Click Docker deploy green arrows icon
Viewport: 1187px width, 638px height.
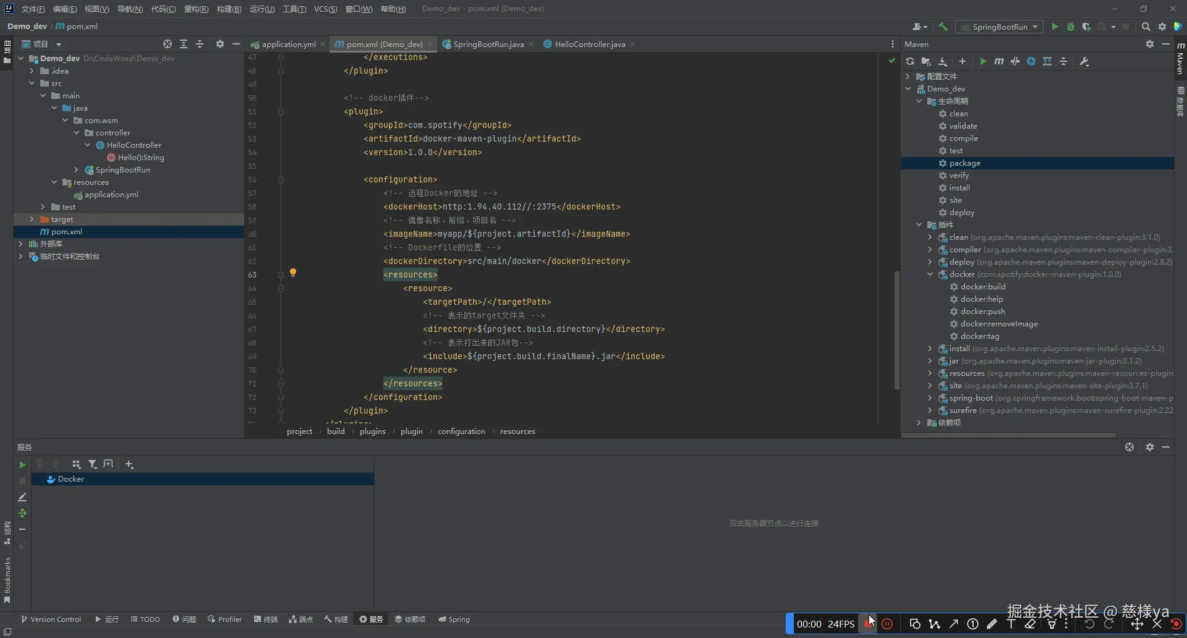point(22,513)
